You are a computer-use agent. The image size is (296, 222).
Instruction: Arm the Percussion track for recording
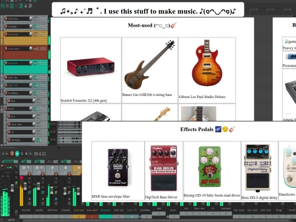point(6,63)
